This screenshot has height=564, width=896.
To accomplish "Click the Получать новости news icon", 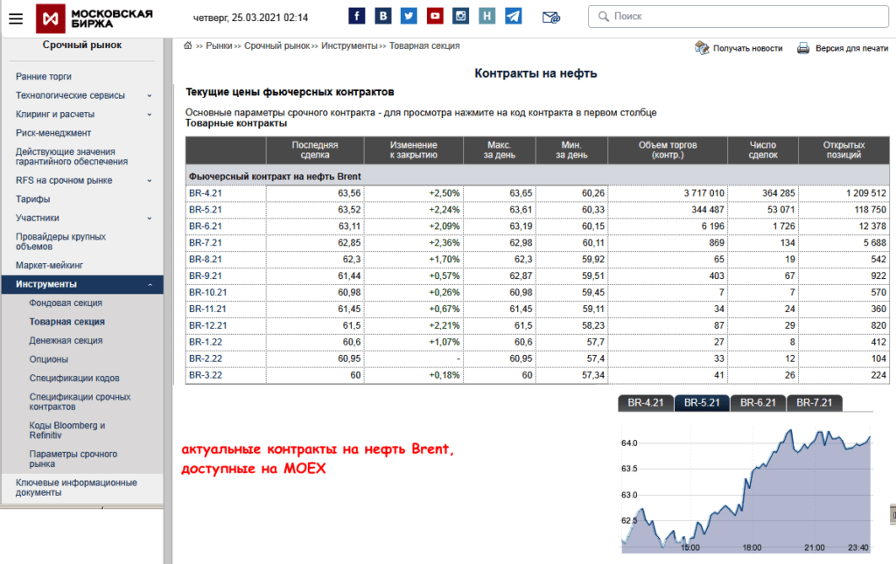I will coord(700,48).
